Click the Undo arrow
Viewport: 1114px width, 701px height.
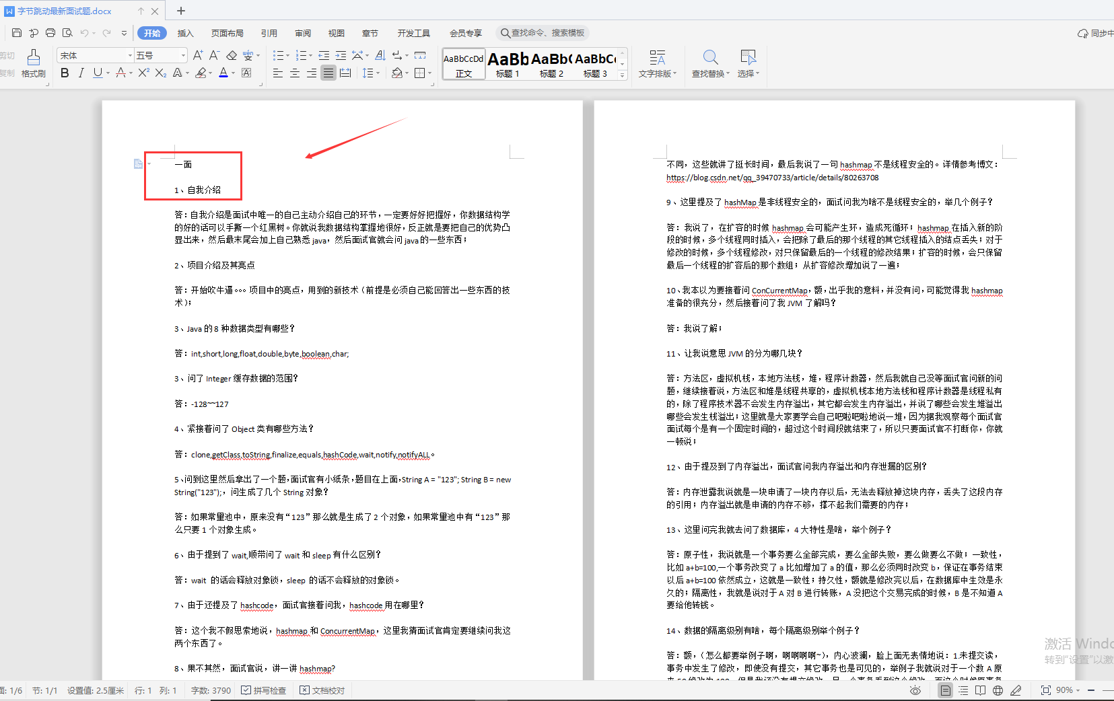pyautogui.click(x=84, y=33)
